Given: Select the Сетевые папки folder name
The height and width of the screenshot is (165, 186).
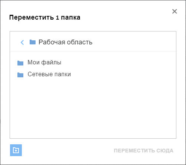Looking at the screenshot, I should click(49, 74).
